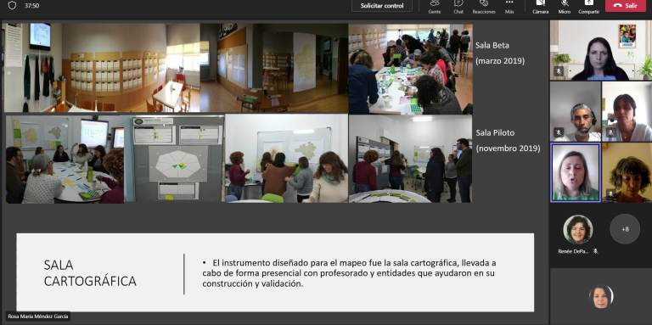Open the meeting Chat panel
The width and height of the screenshot is (652, 325).
(x=458, y=7)
